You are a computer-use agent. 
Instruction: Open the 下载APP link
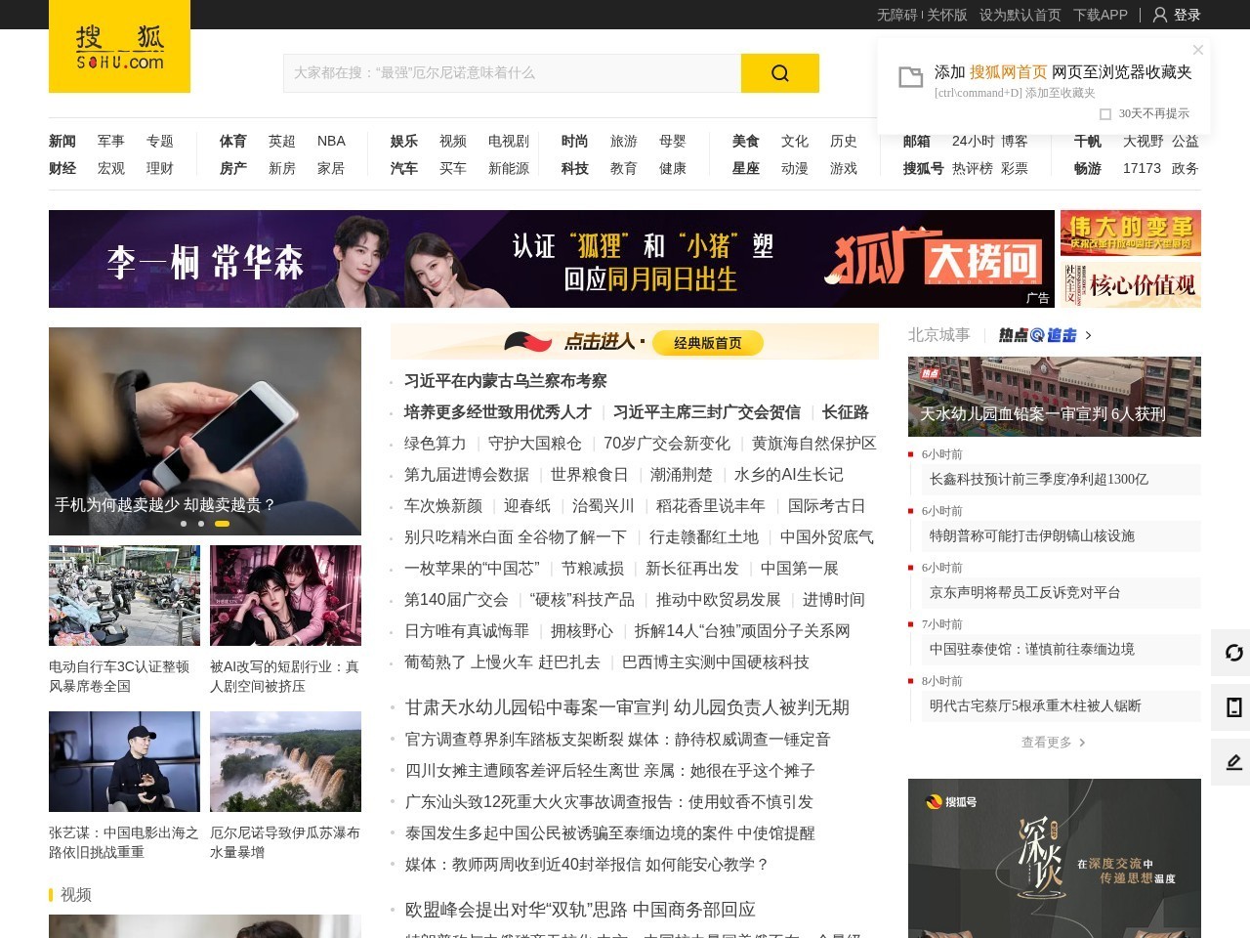(x=1101, y=15)
